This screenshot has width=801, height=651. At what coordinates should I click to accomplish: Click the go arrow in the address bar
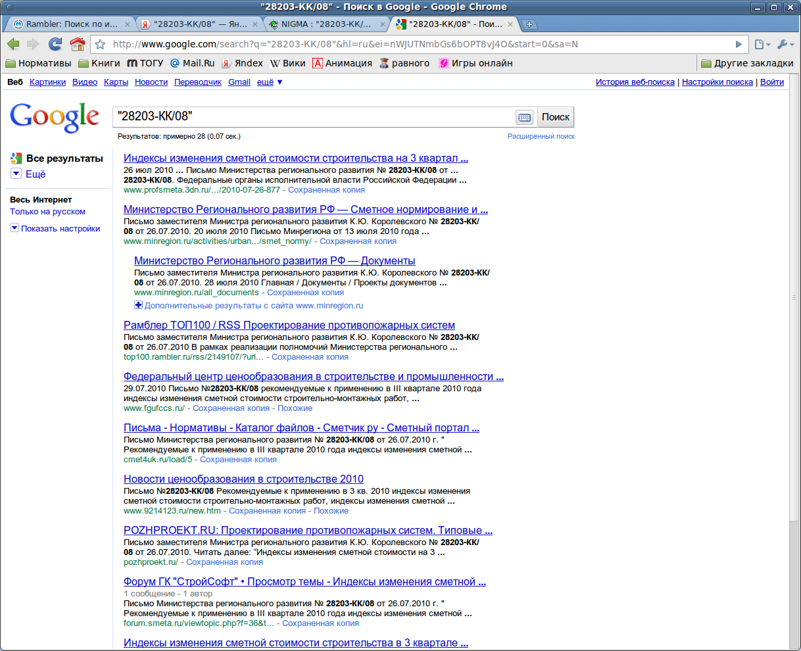(x=739, y=45)
